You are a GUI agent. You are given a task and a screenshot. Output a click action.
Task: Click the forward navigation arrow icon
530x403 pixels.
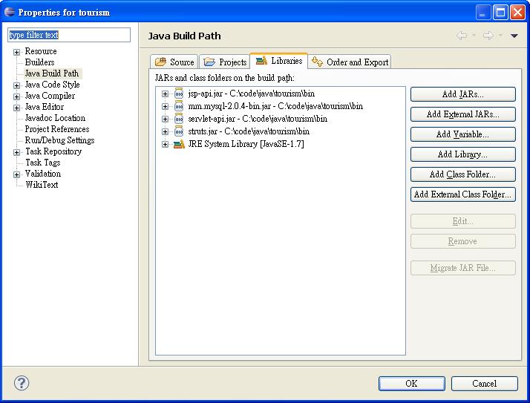[x=488, y=36]
